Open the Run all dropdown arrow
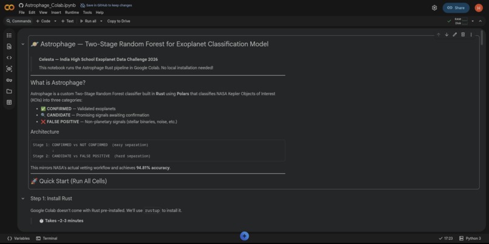Viewport: 489px width, 244px height. point(101,21)
